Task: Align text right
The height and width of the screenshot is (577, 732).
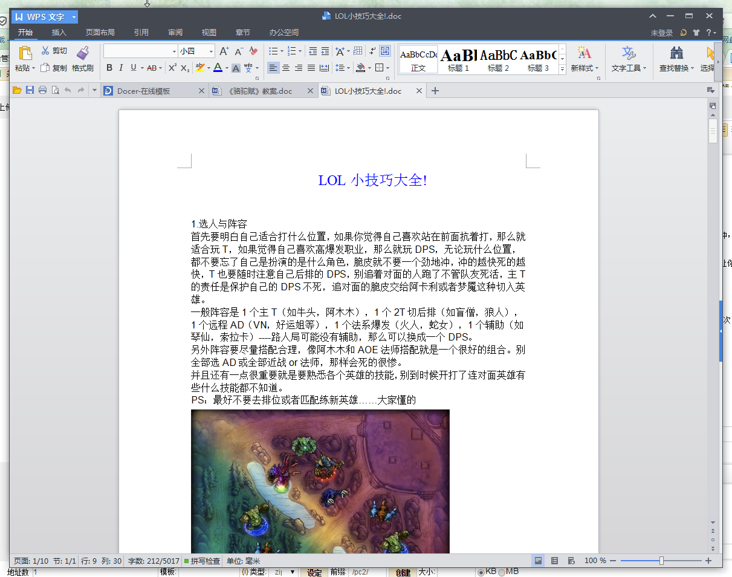Action: [x=299, y=68]
